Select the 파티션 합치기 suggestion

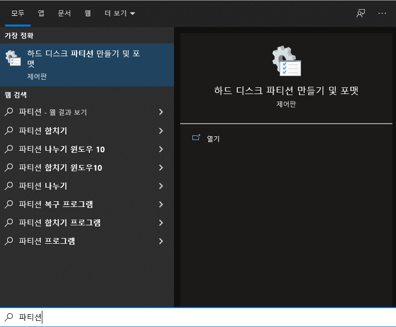(x=87, y=130)
